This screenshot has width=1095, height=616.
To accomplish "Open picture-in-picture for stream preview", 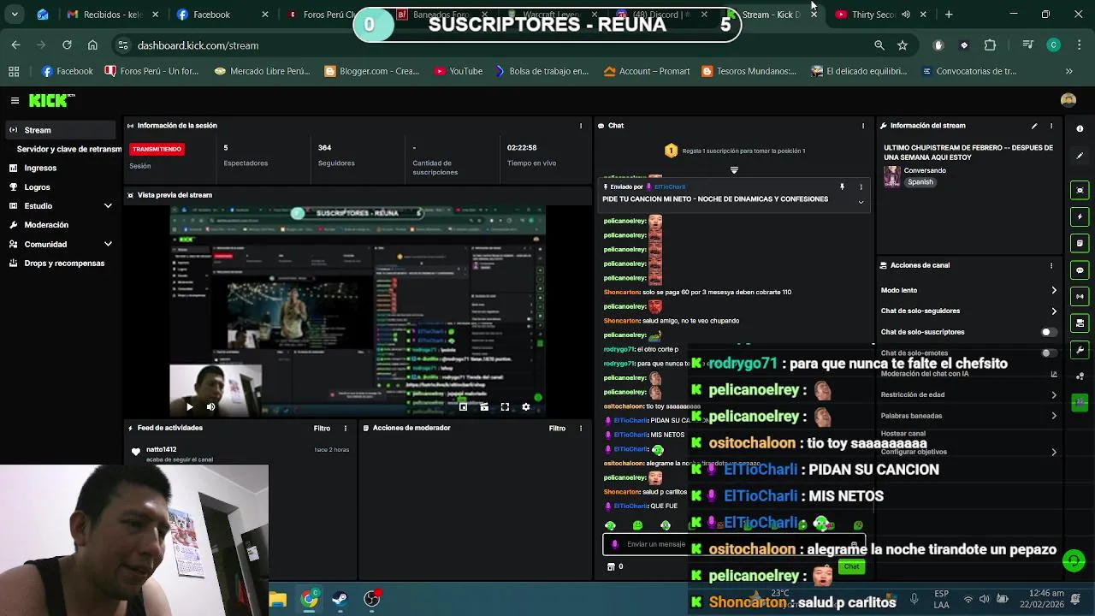I will click(463, 407).
